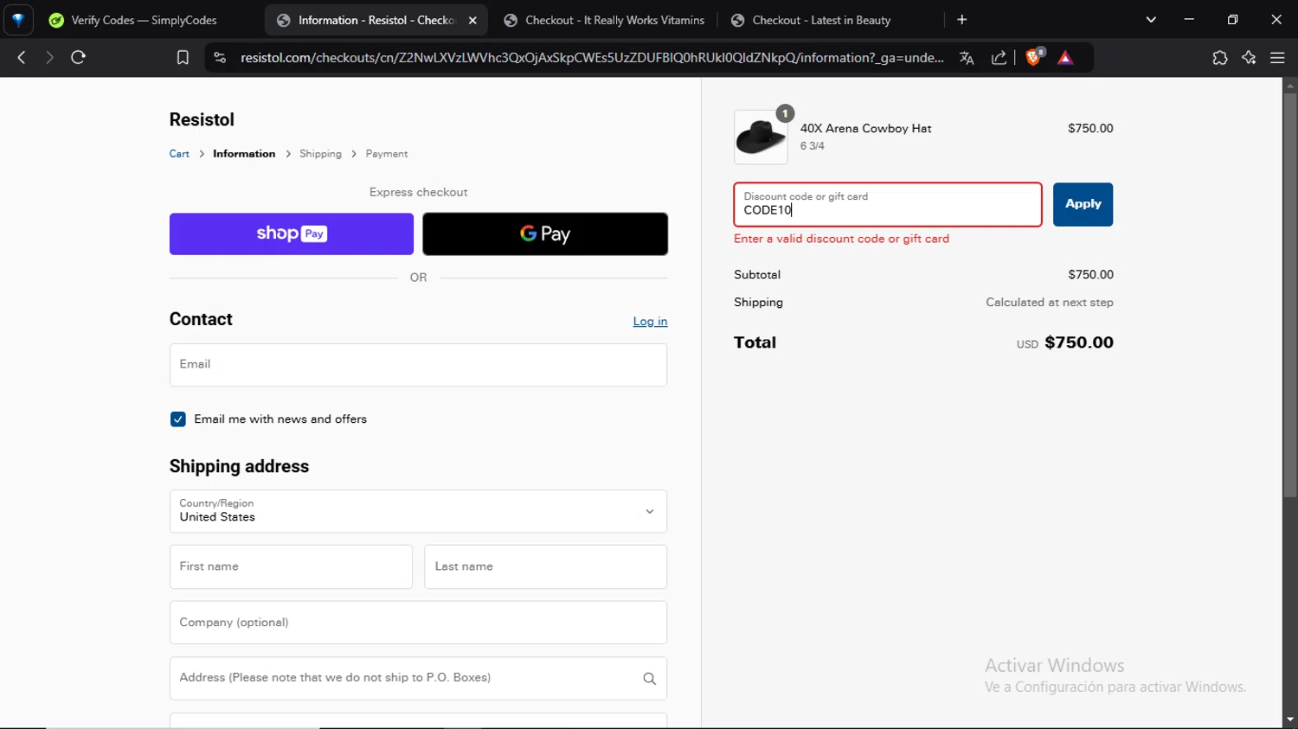The height and width of the screenshot is (729, 1298).
Task: Open Brave Rewards triangle icon
Action: [1066, 58]
